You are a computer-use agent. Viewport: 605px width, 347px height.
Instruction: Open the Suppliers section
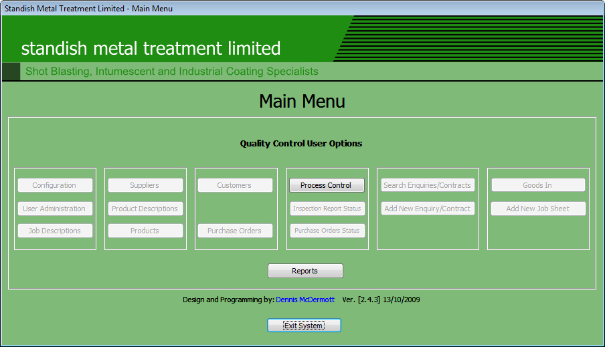coord(145,185)
